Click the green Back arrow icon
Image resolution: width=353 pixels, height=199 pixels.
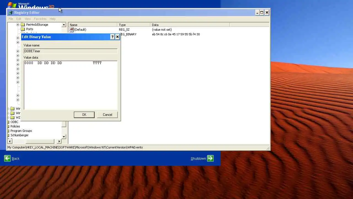coord(7,158)
